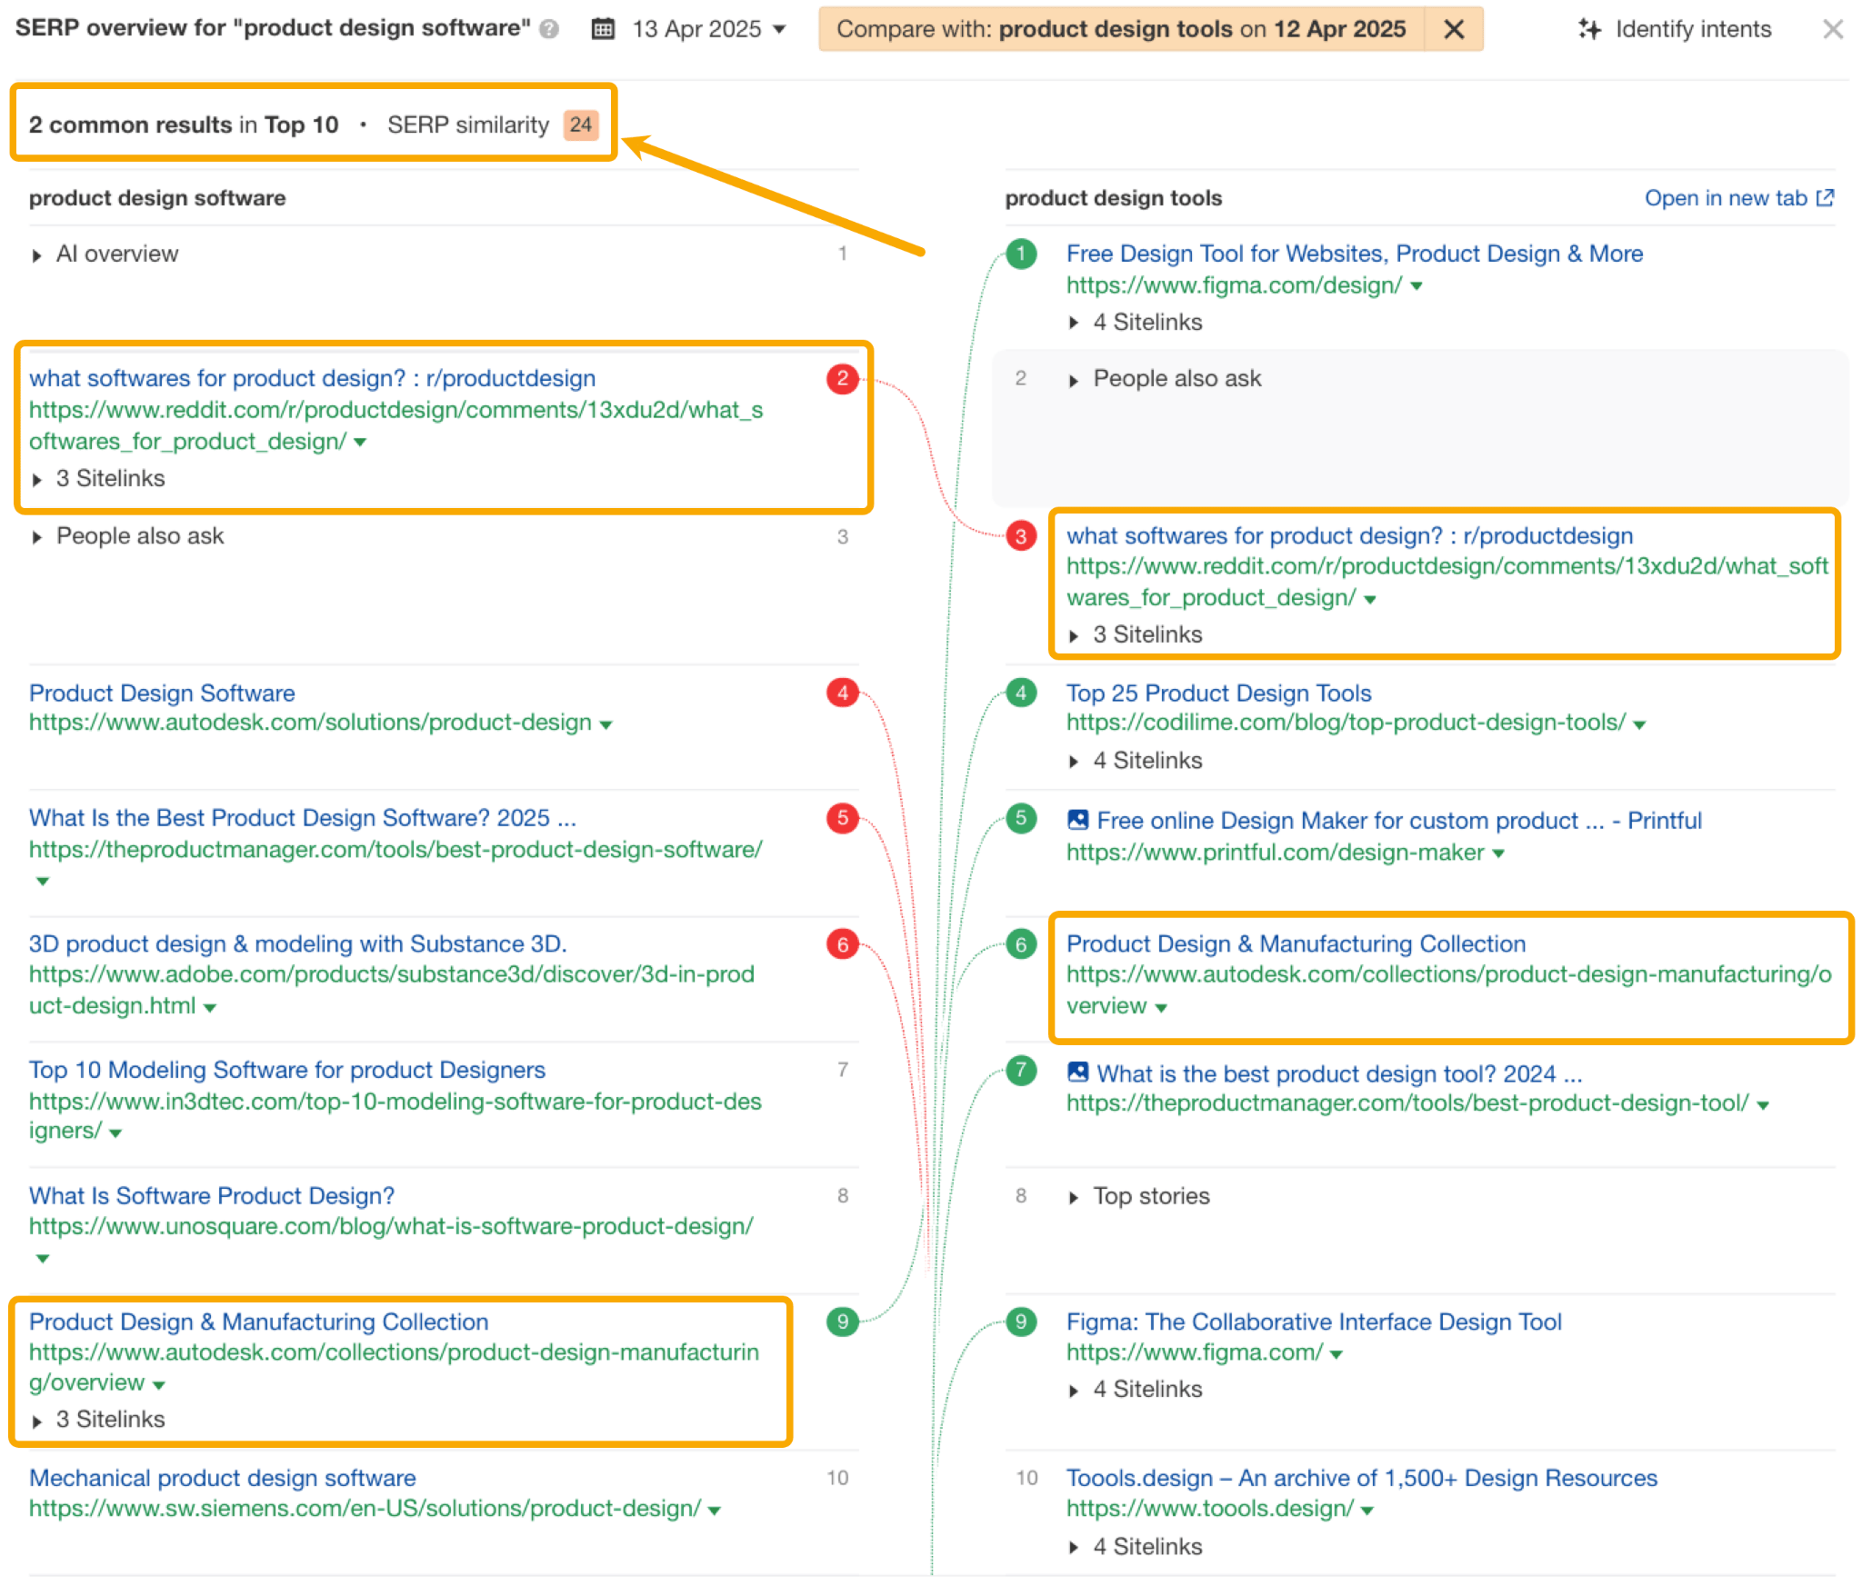The height and width of the screenshot is (1596, 1862).
Task: Remove the product design tools comparison filter
Action: click(1453, 28)
